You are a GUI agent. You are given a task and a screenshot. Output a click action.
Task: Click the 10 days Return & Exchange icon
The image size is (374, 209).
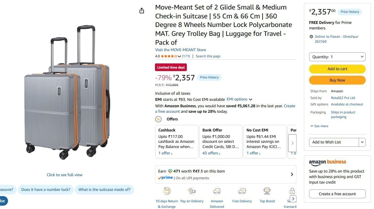pos(167,191)
